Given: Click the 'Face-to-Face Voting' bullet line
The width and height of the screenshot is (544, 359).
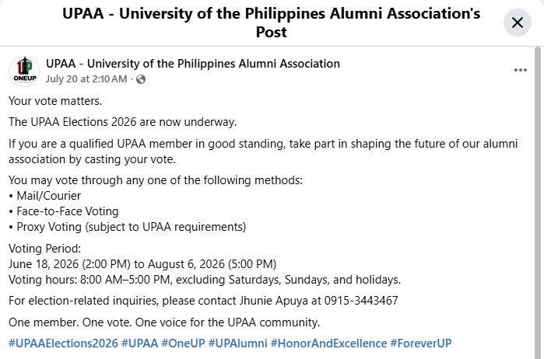Looking at the screenshot, I should 64,211.
